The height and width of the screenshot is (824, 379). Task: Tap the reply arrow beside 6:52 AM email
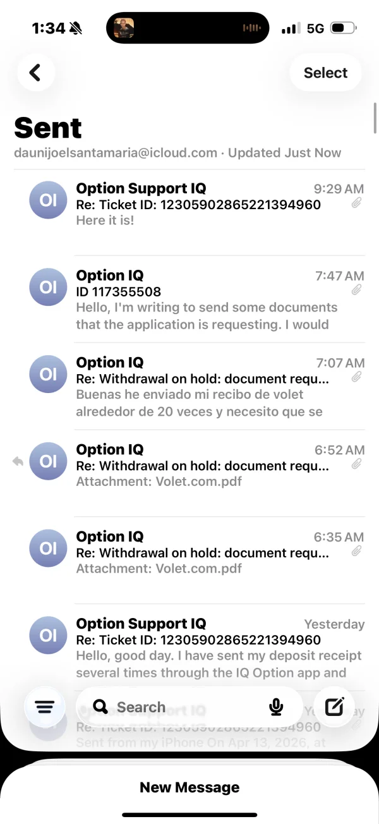(18, 462)
